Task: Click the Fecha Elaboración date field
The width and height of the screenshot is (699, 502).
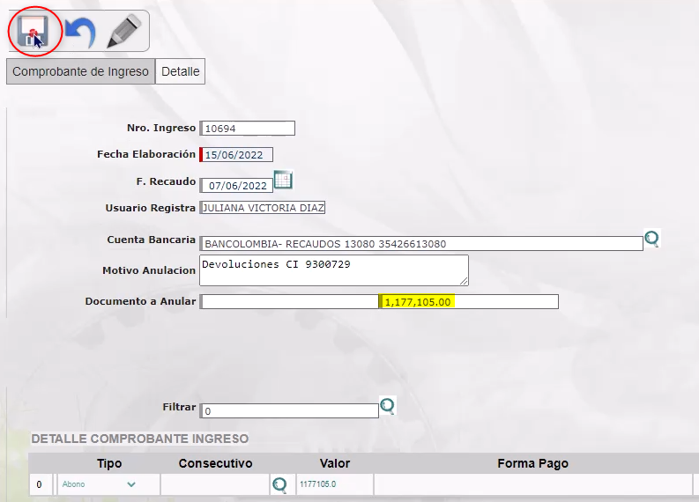Action: click(237, 155)
